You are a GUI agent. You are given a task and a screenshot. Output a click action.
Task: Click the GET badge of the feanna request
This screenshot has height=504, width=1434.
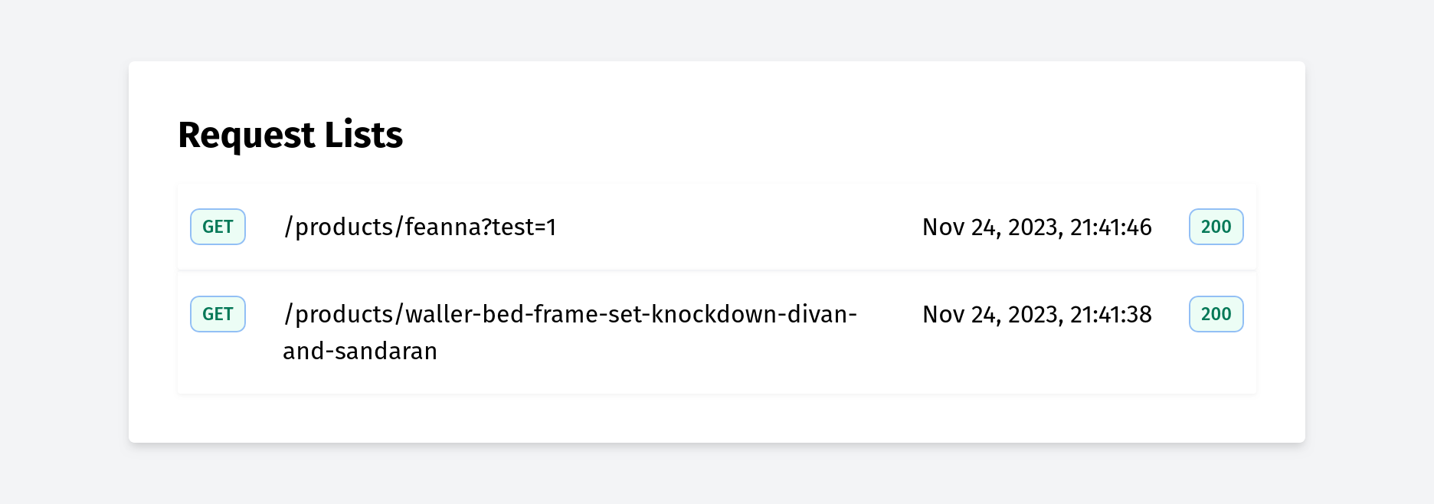point(218,227)
